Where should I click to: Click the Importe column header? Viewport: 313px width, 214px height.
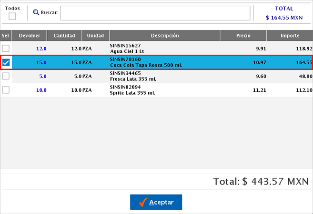pyautogui.click(x=290, y=36)
